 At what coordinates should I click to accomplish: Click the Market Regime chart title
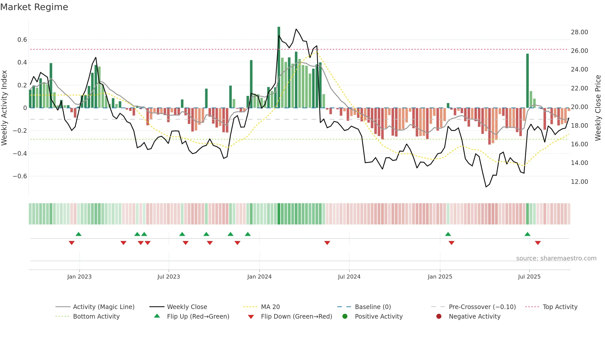point(34,7)
